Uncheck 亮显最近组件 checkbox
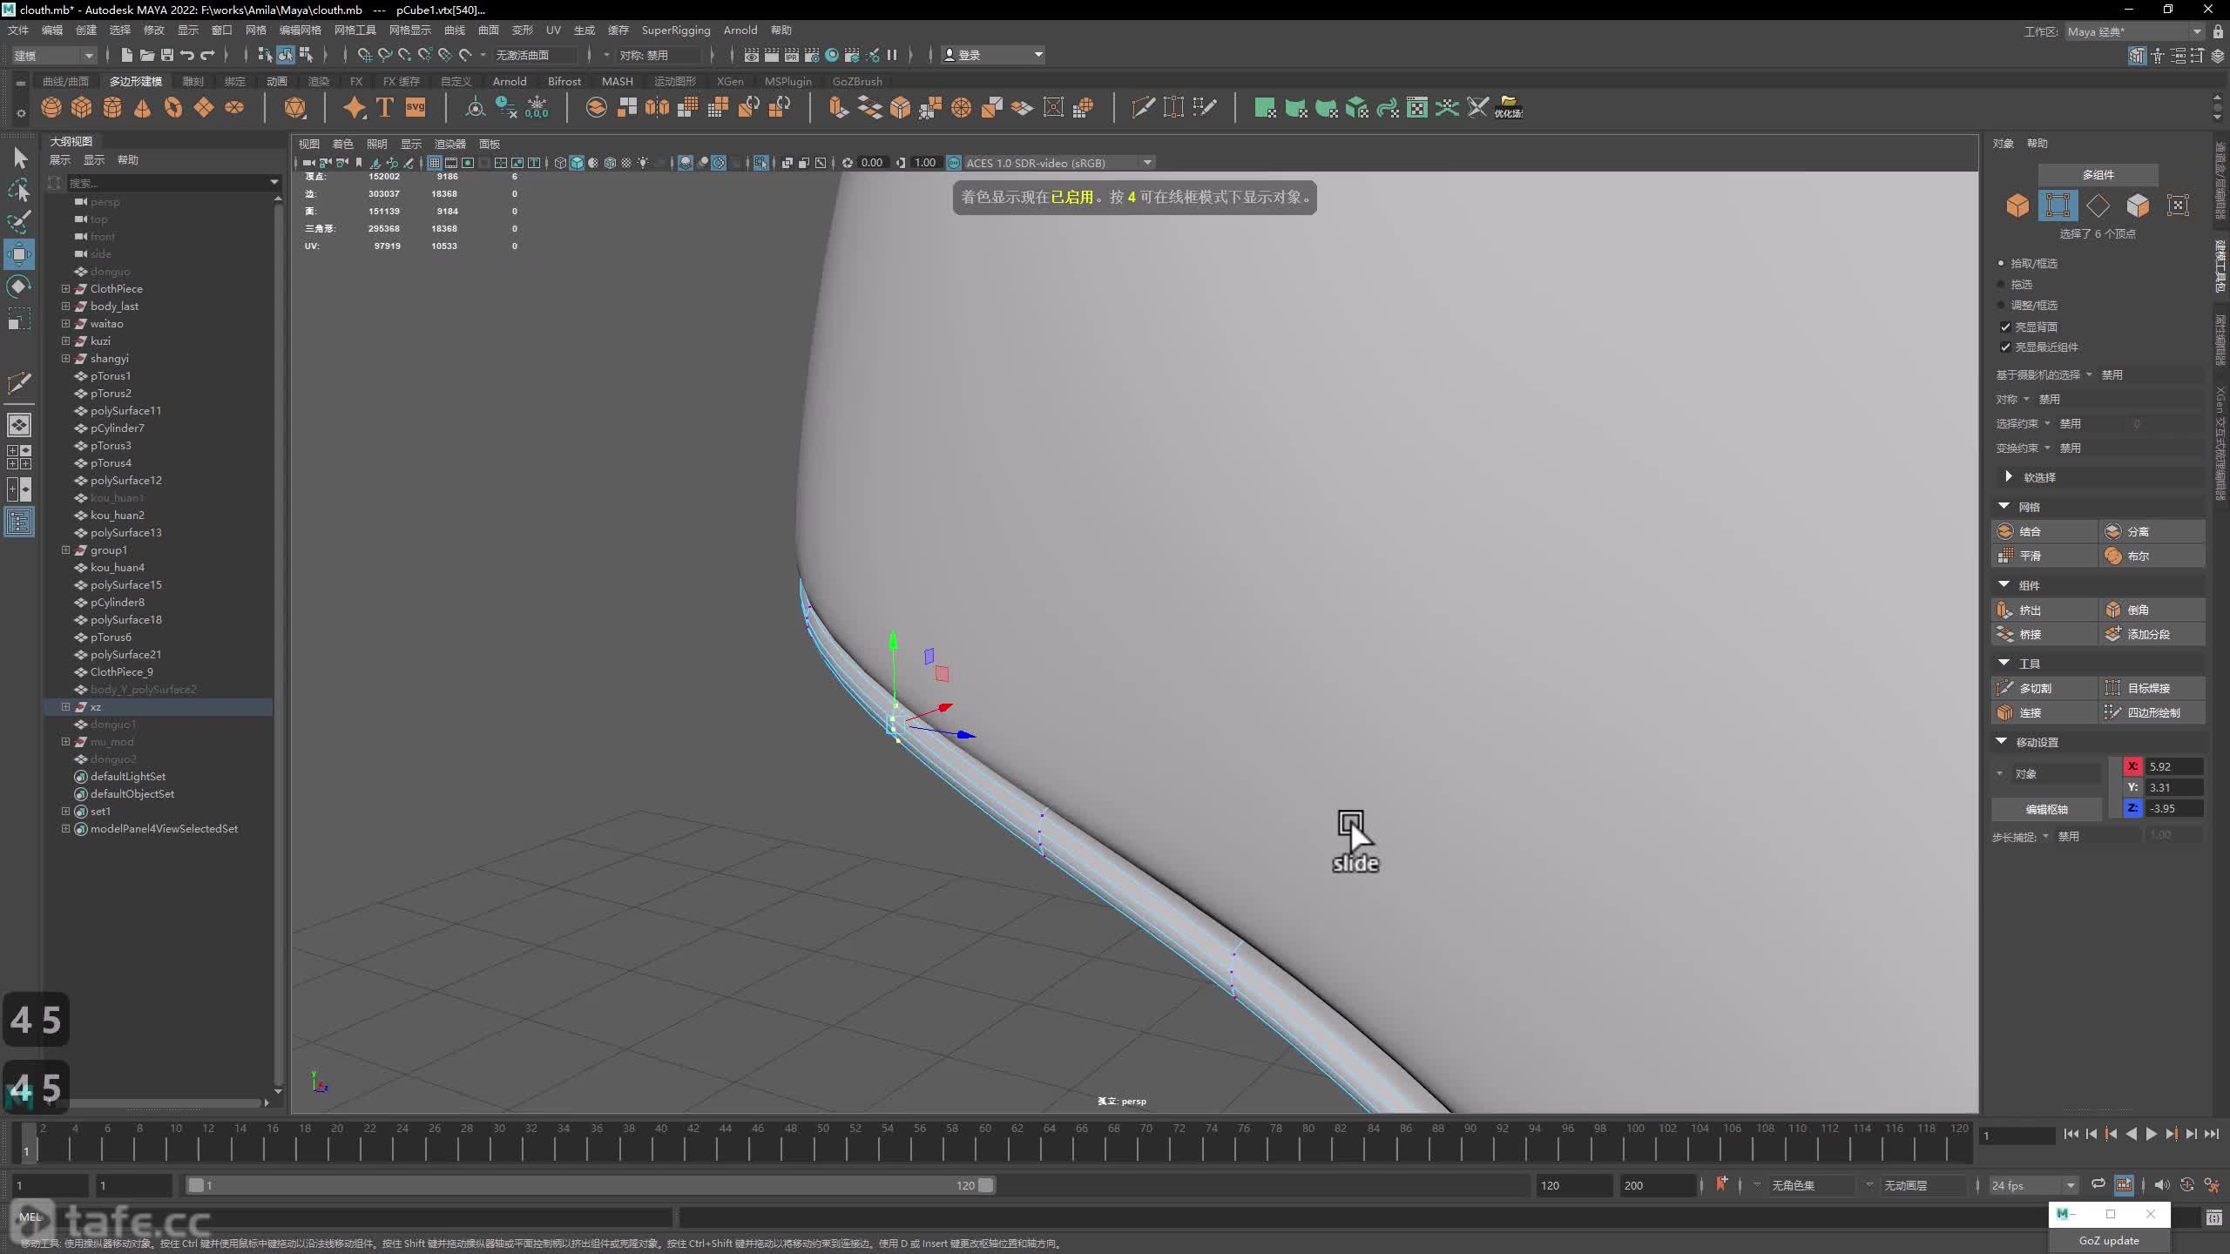Viewport: 2230px width, 1254px height. 2005,347
